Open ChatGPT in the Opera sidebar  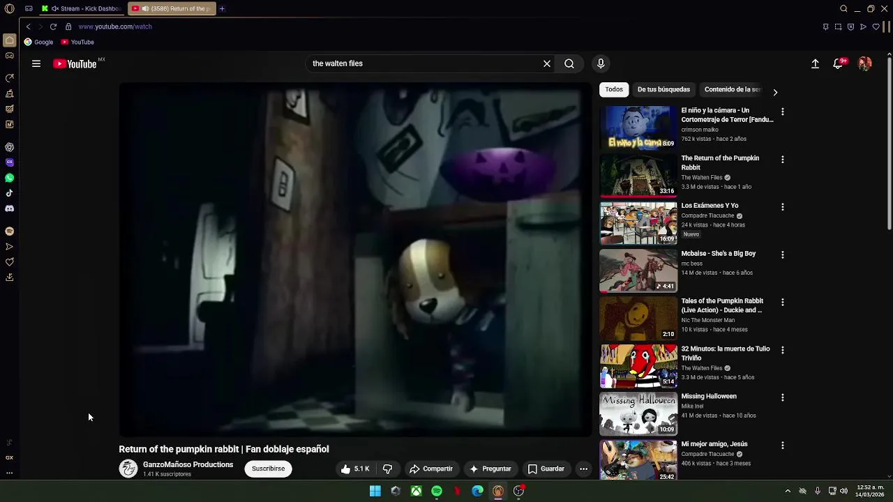point(9,147)
